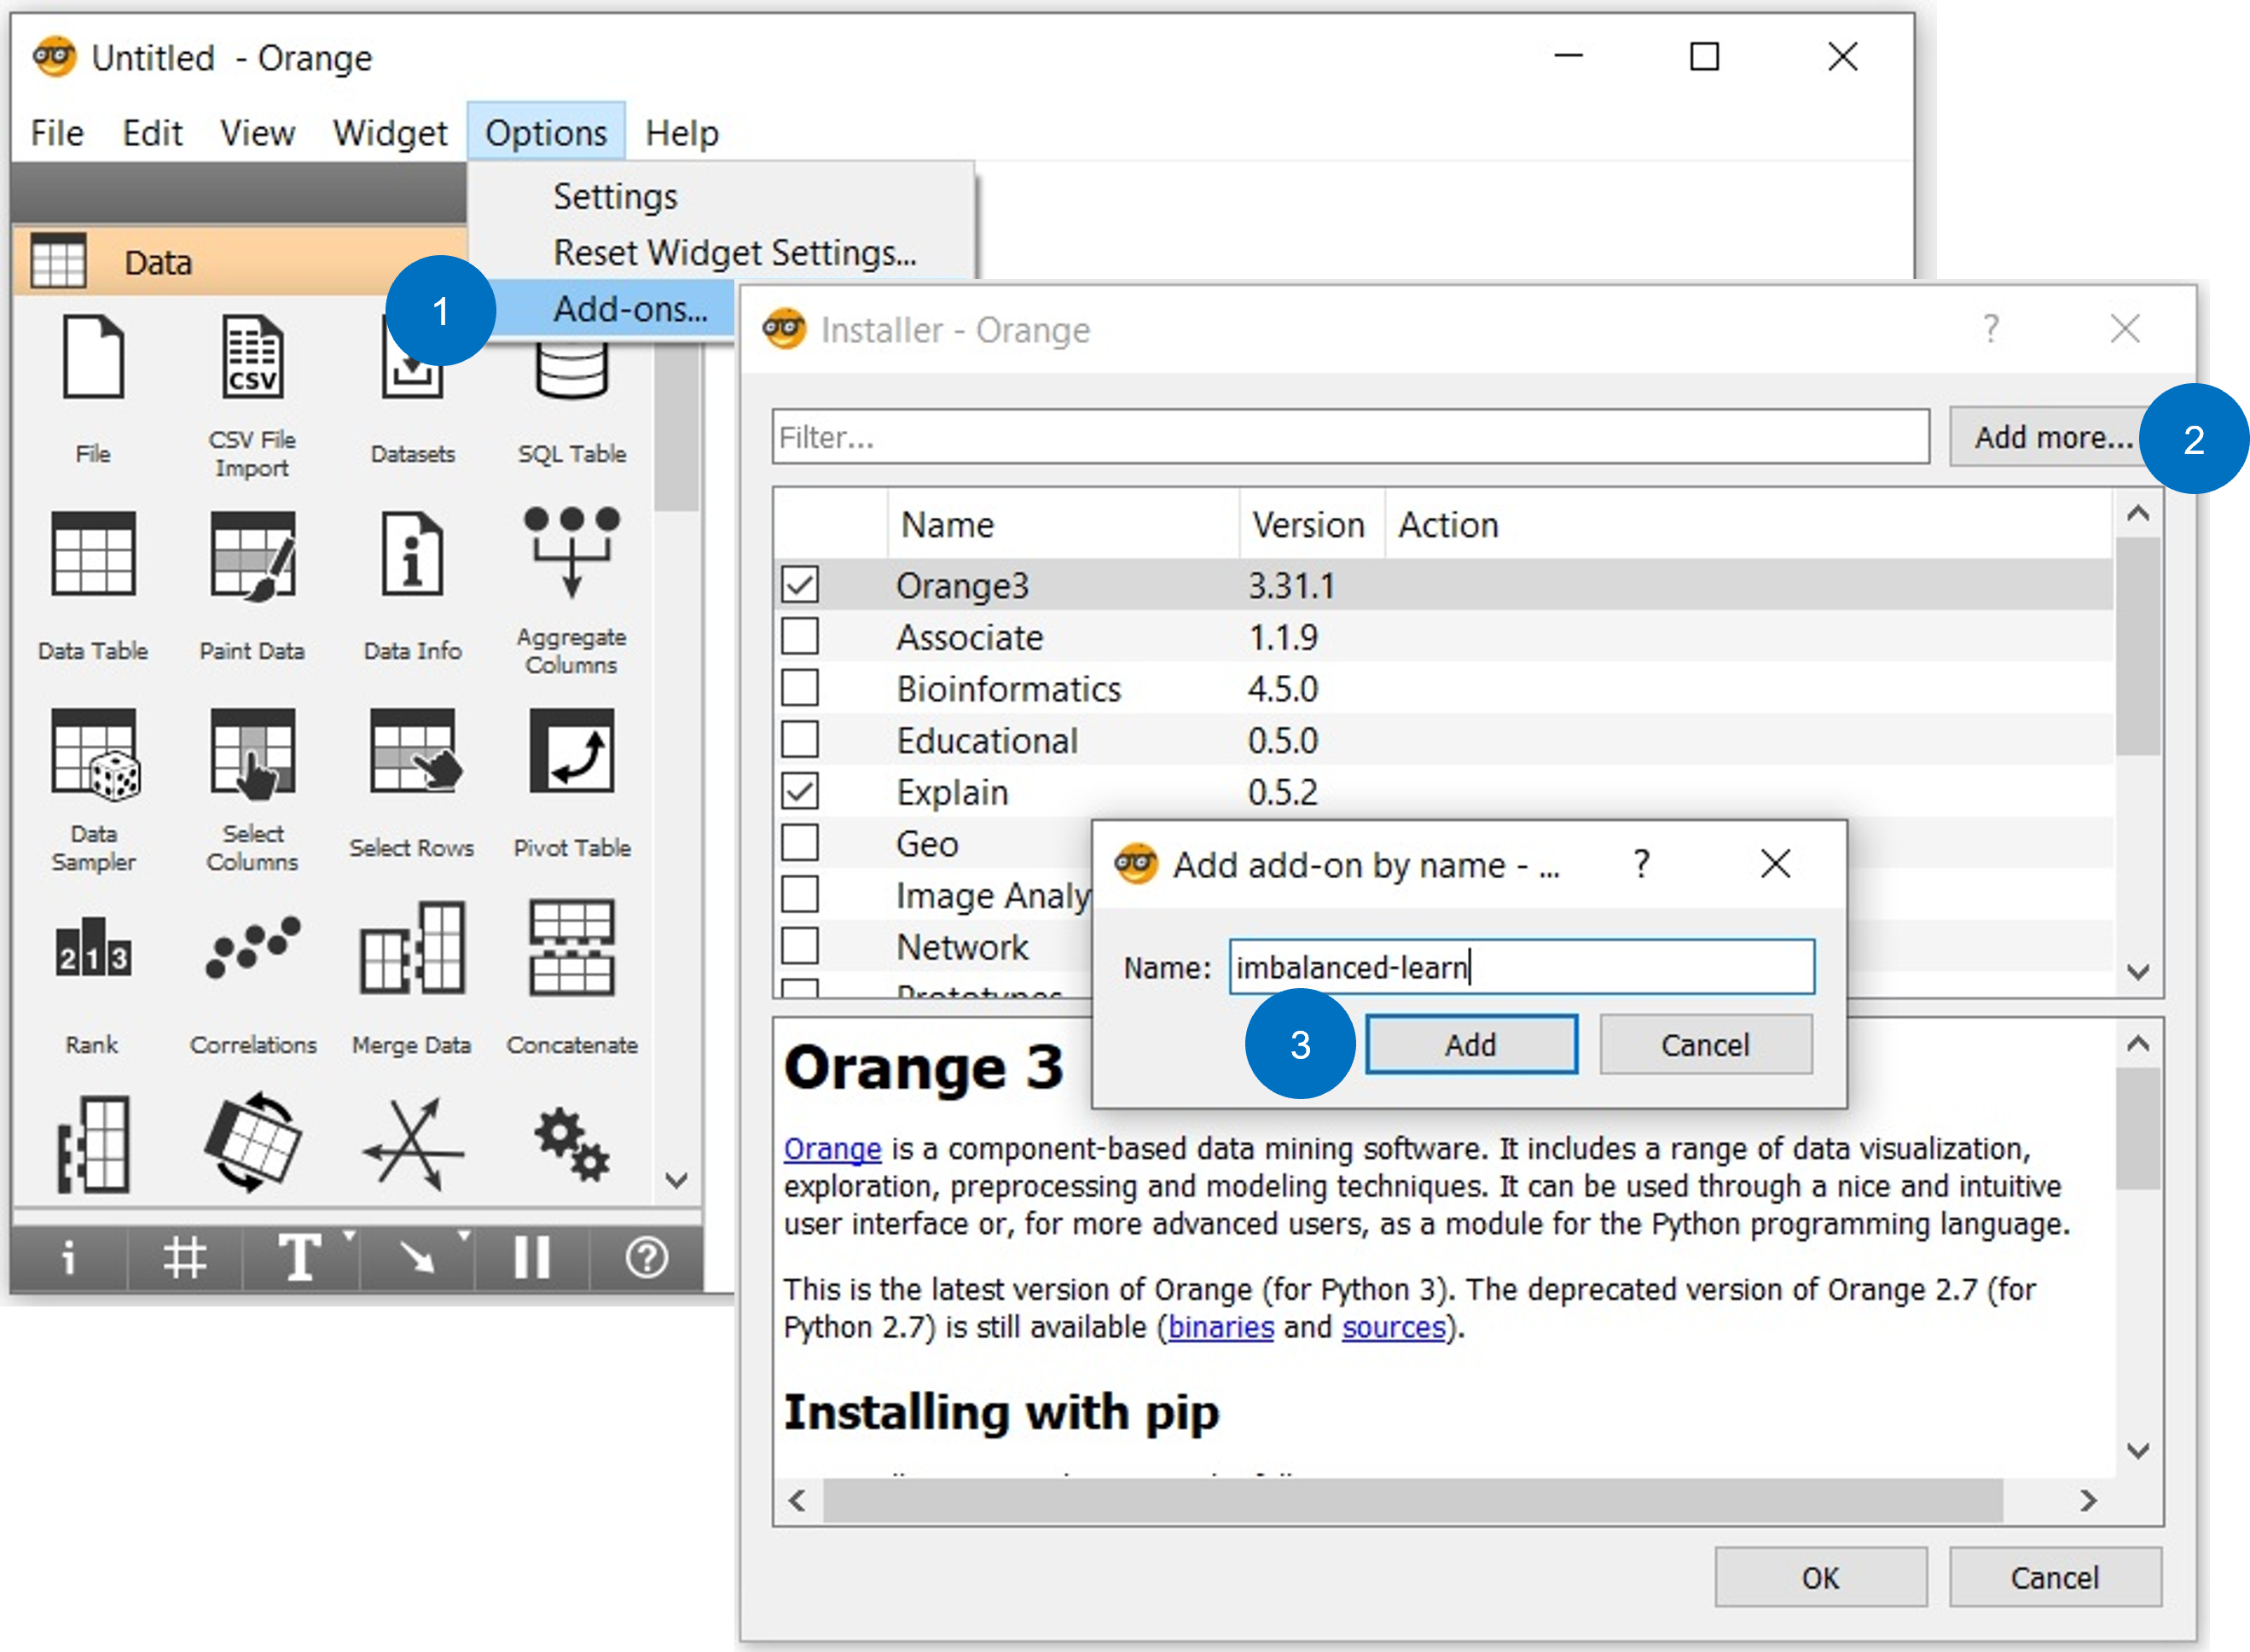Follow the binaries hyperlink
The height and width of the screenshot is (1652, 2250).
tap(1221, 1327)
